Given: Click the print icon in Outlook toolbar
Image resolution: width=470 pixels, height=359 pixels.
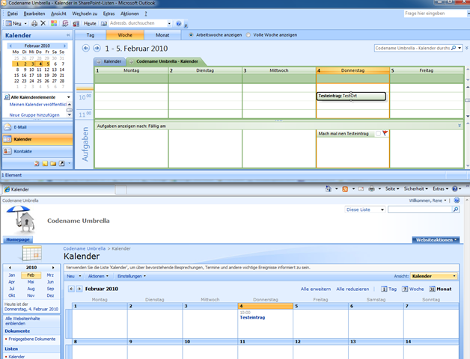Looking at the screenshot, I should (34, 23).
